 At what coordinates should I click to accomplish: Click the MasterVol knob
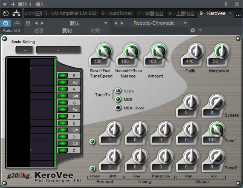[222, 51]
